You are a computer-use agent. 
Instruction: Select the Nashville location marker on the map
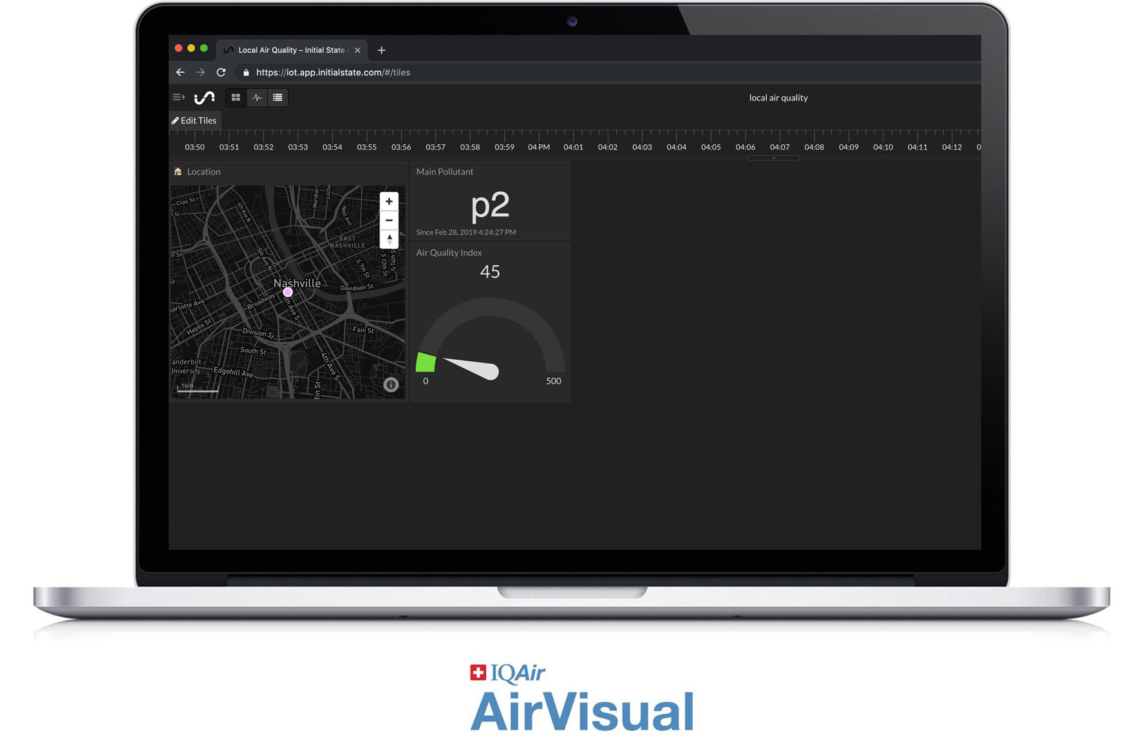pos(287,292)
